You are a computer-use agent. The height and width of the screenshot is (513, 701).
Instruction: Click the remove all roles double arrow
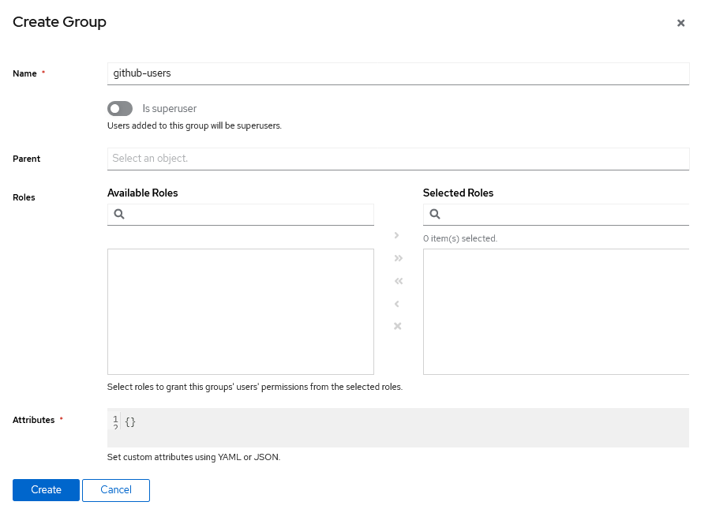(398, 281)
